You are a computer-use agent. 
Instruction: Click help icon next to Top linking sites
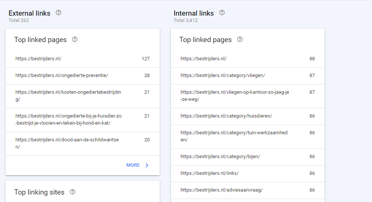pos(73,192)
